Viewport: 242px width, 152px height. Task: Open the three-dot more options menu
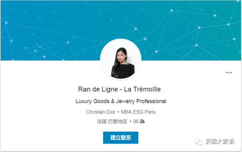pyautogui.click(x=229, y=73)
